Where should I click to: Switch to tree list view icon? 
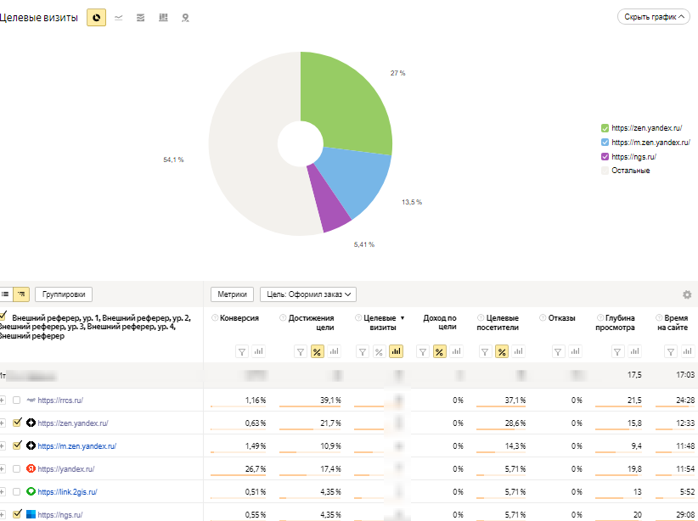click(21, 294)
